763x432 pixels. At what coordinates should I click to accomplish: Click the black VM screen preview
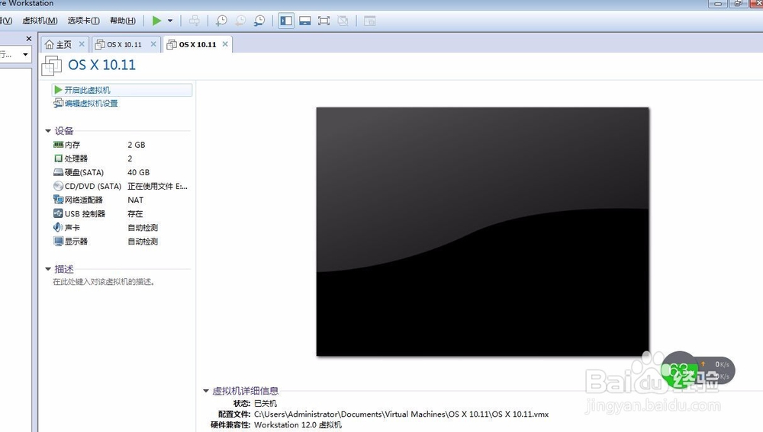(482, 232)
